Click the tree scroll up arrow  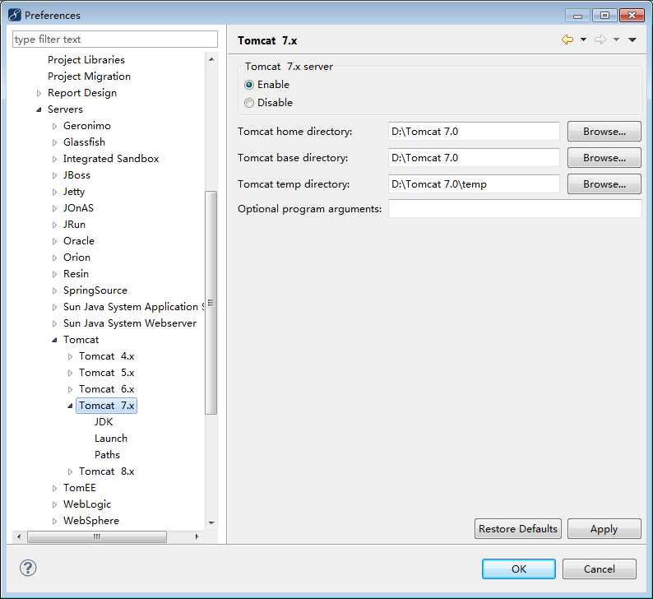(211, 59)
